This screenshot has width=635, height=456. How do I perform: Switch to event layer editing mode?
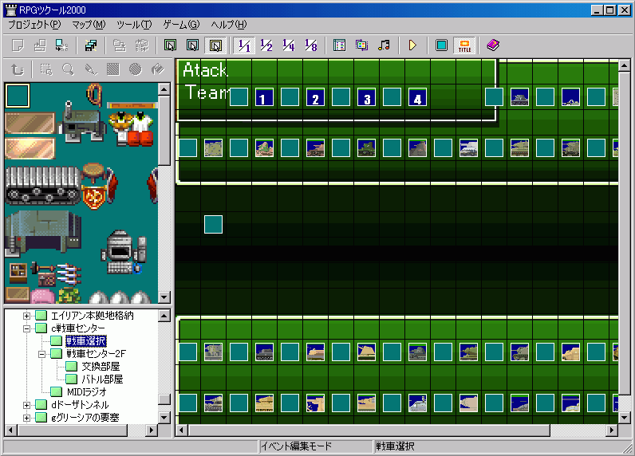(x=215, y=45)
